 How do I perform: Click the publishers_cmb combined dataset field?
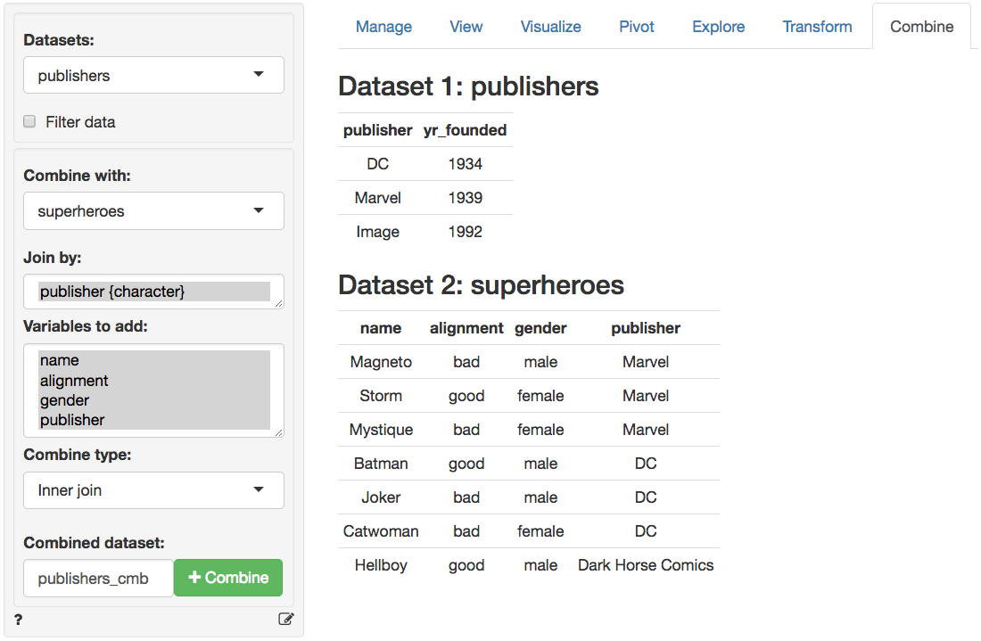pyautogui.click(x=98, y=579)
